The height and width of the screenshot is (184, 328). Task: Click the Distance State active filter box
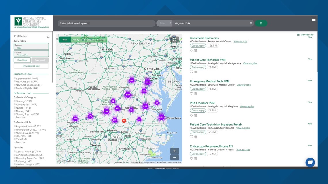tap(31, 46)
